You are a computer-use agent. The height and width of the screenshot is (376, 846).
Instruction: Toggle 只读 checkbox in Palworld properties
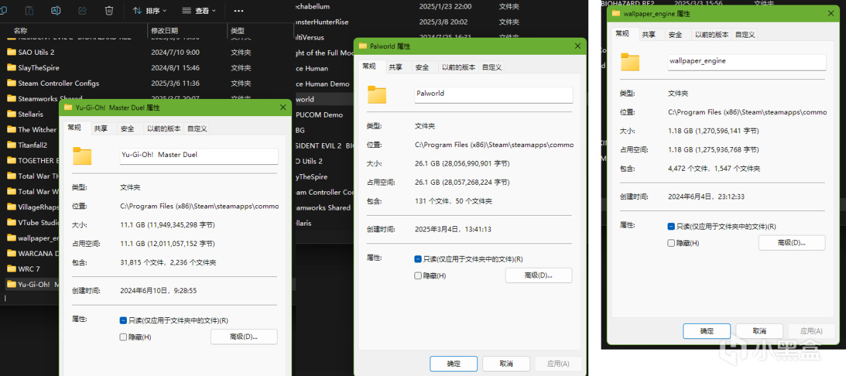[x=418, y=259]
